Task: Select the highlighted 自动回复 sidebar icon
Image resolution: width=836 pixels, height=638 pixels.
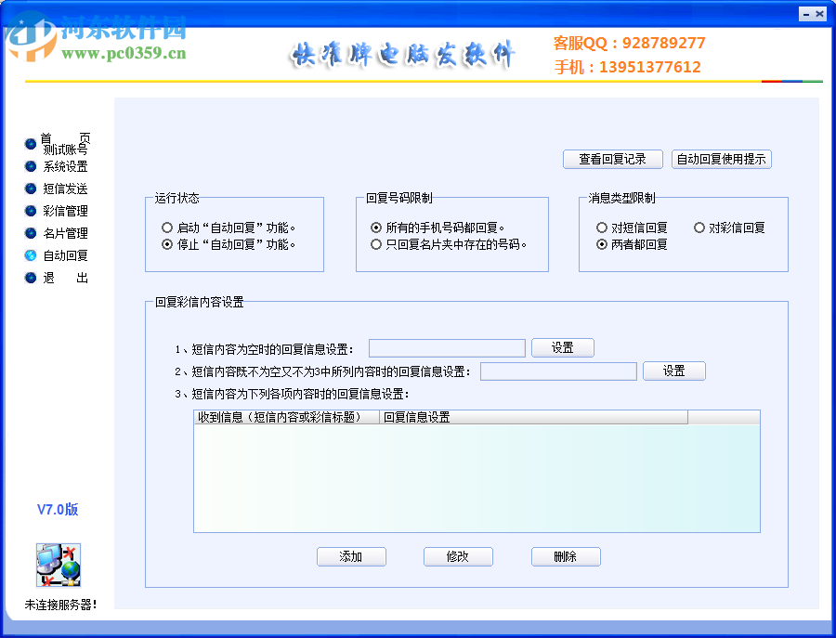Action: click(x=31, y=254)
